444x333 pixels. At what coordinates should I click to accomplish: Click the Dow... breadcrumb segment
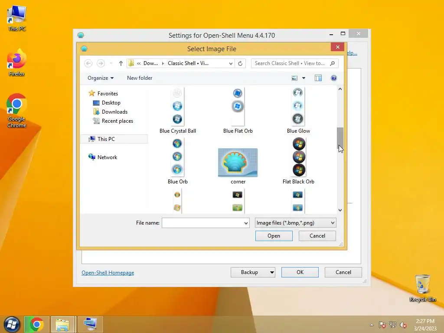point(150,63)
